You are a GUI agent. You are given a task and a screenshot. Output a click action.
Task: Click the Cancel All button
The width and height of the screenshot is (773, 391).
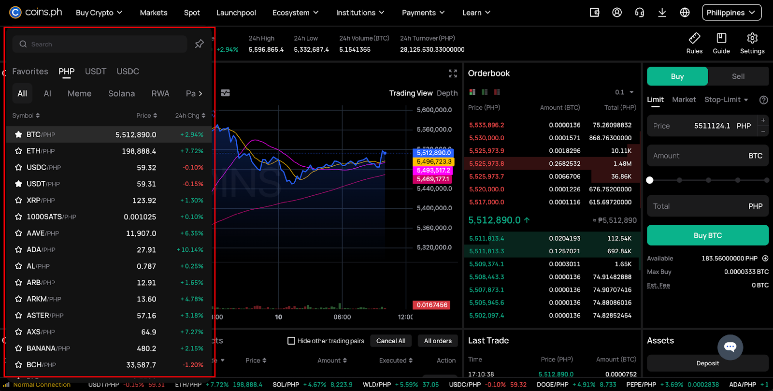pos(391,341)
